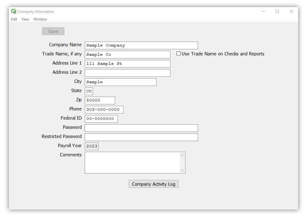The image size is (307, 216).
Task: Click the Save button
Action: 53,31
